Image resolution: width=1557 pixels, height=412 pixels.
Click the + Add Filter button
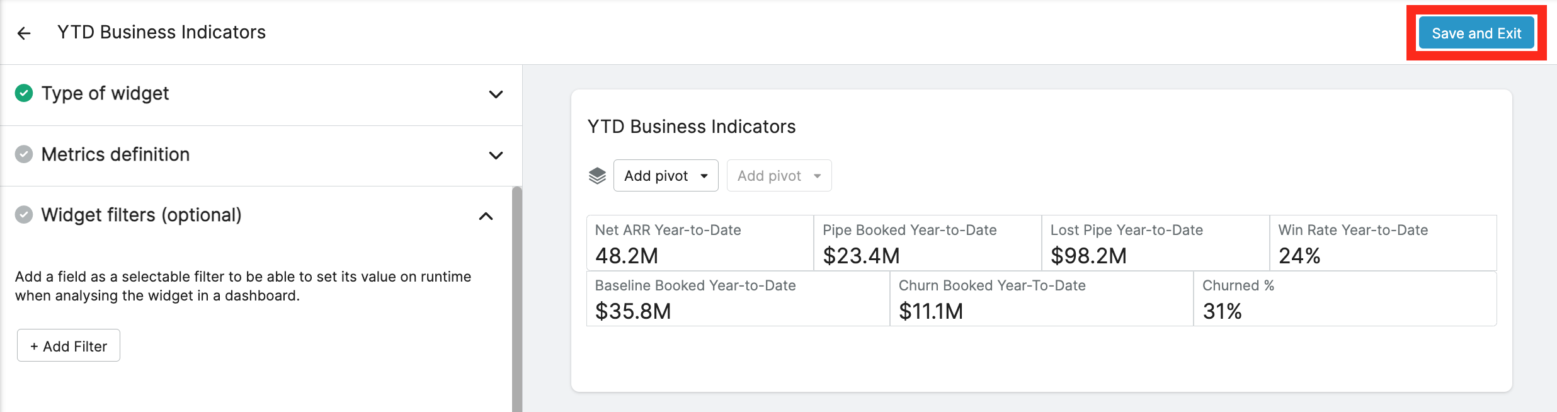69,346
